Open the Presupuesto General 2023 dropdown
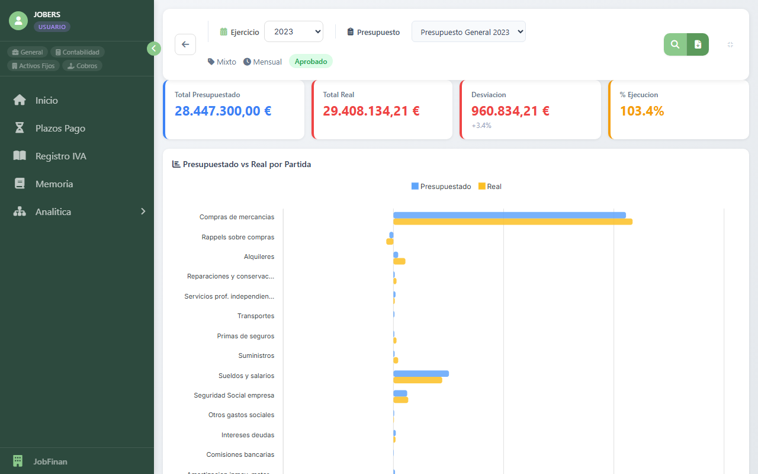Image resolution: width=758 pixels, height=474 pixels. 468,32
